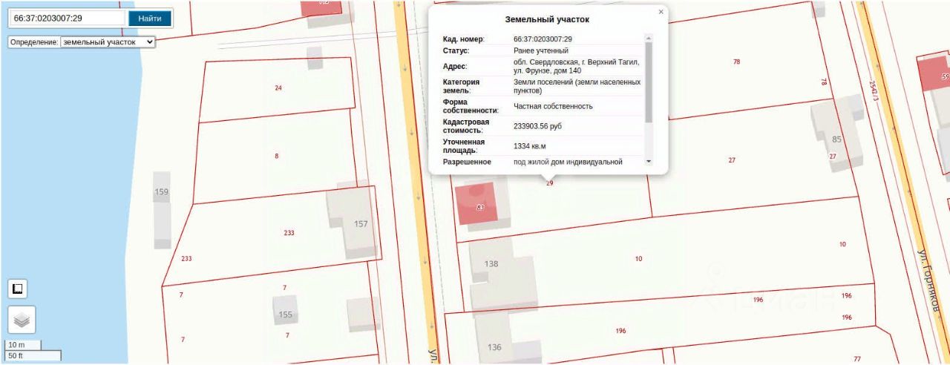Click под жилой дом индивидуальной text
This screenshot has width=950, height=365.
pos(568,162)
